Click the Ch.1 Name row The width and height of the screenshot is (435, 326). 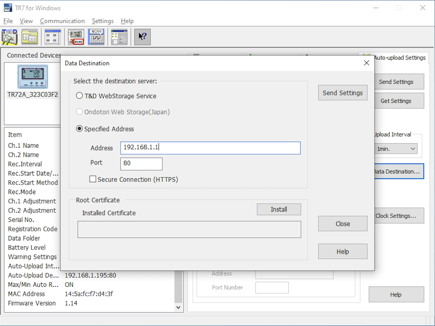(24, 145)
